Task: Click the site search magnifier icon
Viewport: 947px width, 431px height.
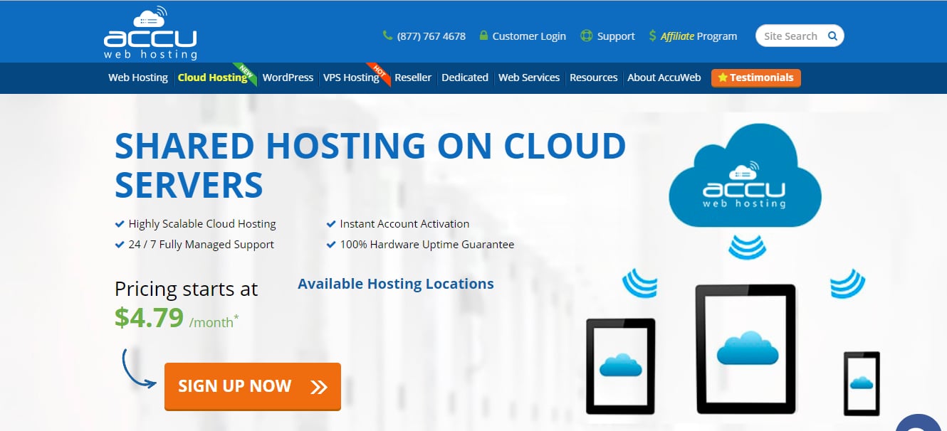Action: (x=832, y=35)
